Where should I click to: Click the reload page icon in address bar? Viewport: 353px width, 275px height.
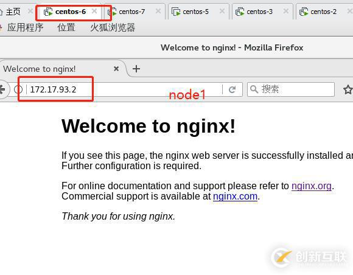[x=232, y=89]
